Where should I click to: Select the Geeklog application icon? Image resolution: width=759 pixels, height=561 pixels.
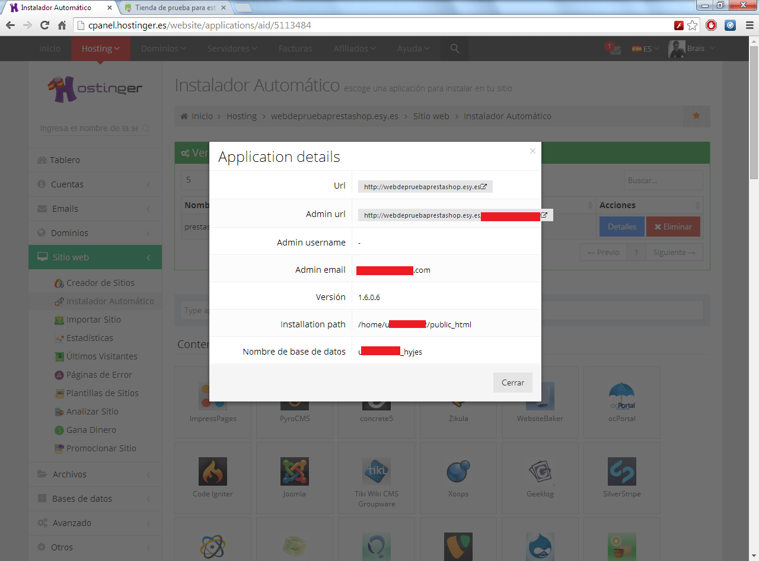540,471
